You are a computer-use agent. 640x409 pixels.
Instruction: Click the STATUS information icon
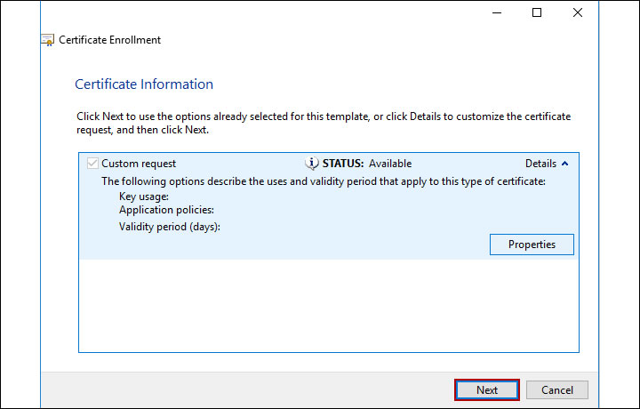pos(311,164)
